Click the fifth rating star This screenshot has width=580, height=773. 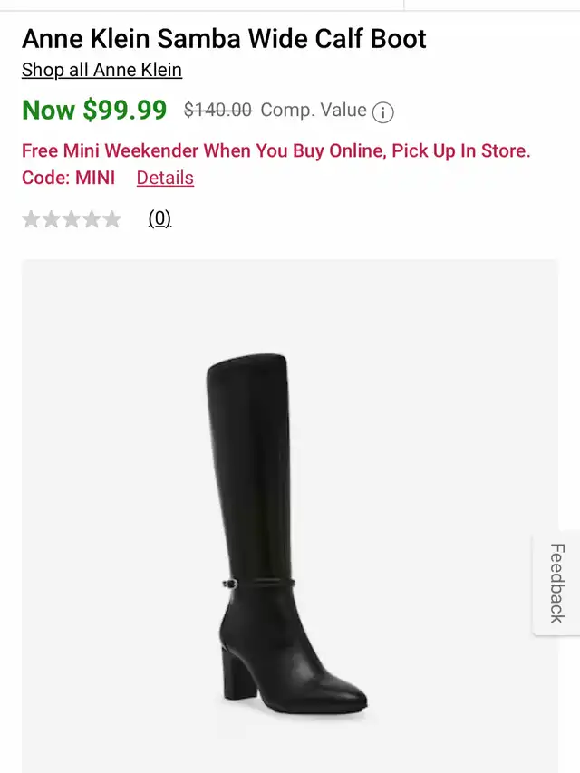pos(112,219)
